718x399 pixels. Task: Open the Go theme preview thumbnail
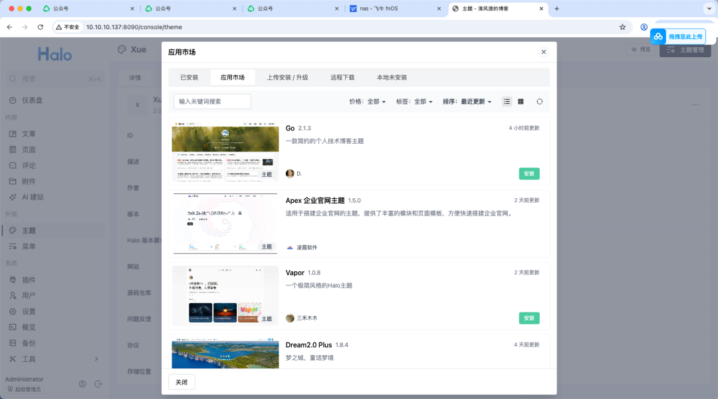[x=225, y=152]
